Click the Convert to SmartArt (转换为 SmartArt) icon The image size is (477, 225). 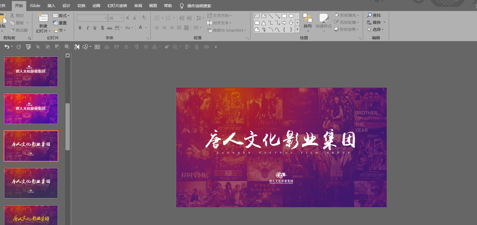(x=209, y=30)
